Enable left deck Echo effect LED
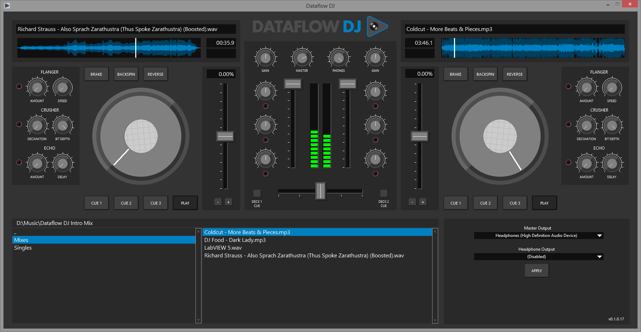 point(19,162)
